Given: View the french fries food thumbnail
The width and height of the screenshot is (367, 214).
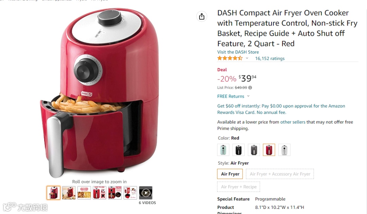Looking at the screenshot, I should click(84, 193).
